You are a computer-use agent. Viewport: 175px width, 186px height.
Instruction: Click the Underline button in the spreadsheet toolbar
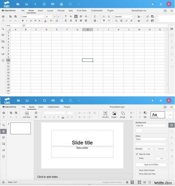coord(31,21)
